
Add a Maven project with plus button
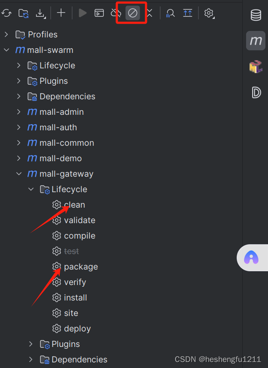[x=61, y=13]
